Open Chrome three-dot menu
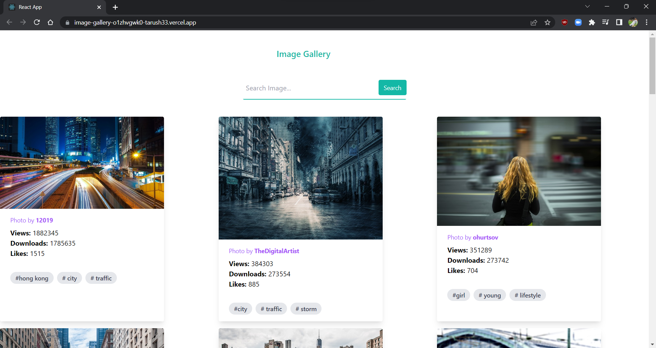The height and width of the screenshot is (348, 656). (x=646, y=23)
